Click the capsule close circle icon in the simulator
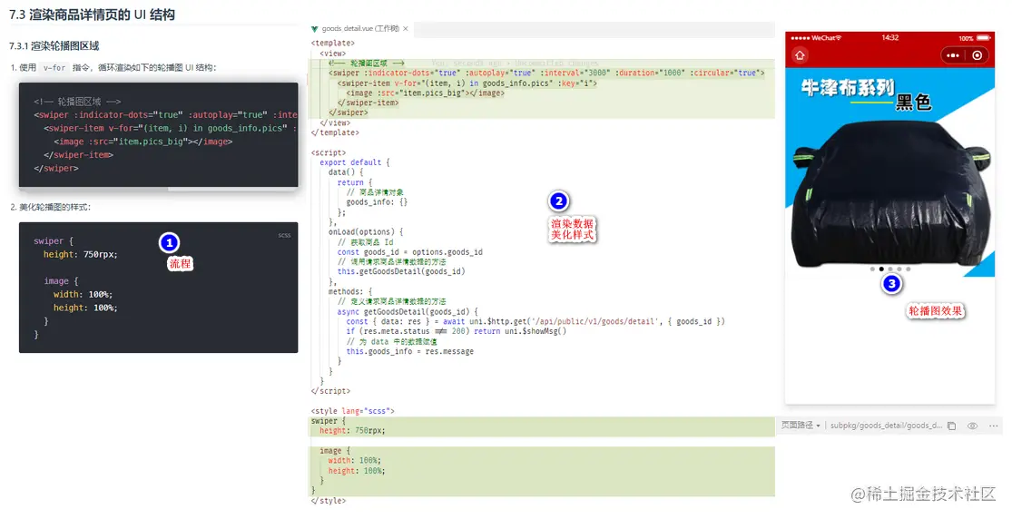Screen dimensions: 1012x519 pos(978,55)
